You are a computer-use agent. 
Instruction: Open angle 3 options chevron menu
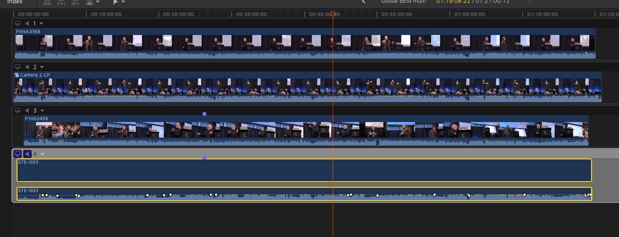pyautogui.click(x=41, y=111)
